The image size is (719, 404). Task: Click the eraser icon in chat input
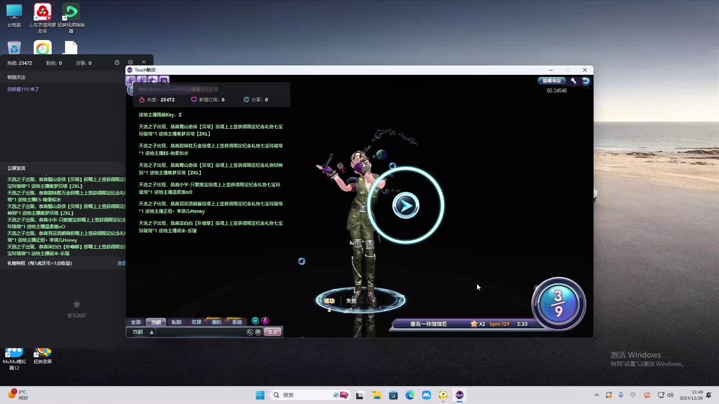[250, 332]
